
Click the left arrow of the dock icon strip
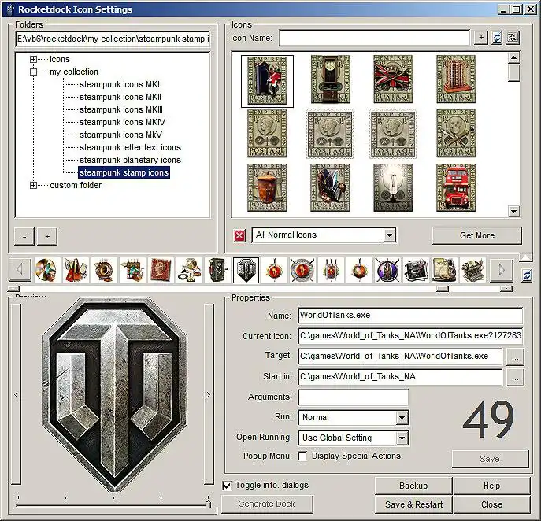tap(20, 270)
